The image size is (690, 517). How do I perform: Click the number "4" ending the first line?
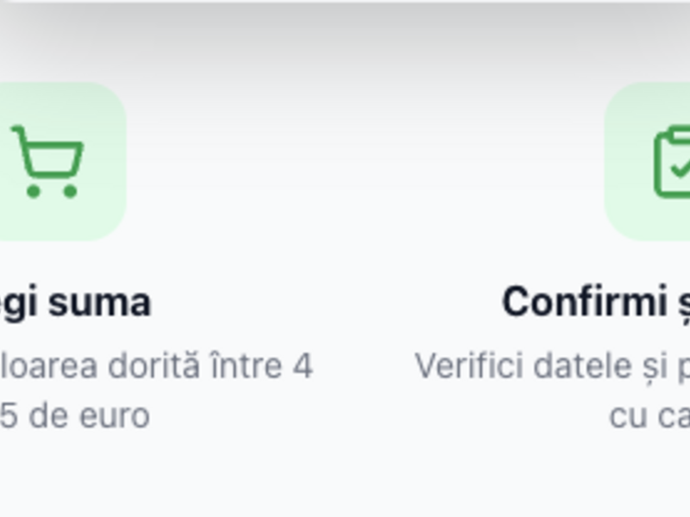[302, 366]
